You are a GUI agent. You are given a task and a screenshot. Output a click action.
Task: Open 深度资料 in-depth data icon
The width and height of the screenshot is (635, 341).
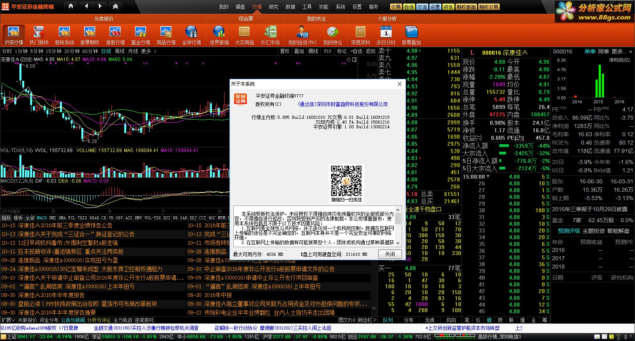pyautogui.click(x=360, y=35)
